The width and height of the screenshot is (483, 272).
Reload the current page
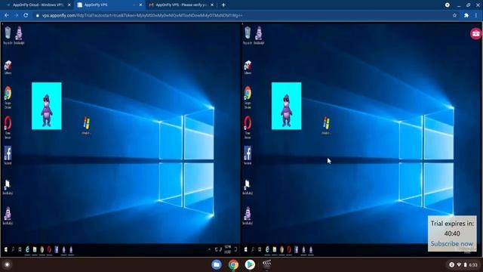tap(26, 15)
